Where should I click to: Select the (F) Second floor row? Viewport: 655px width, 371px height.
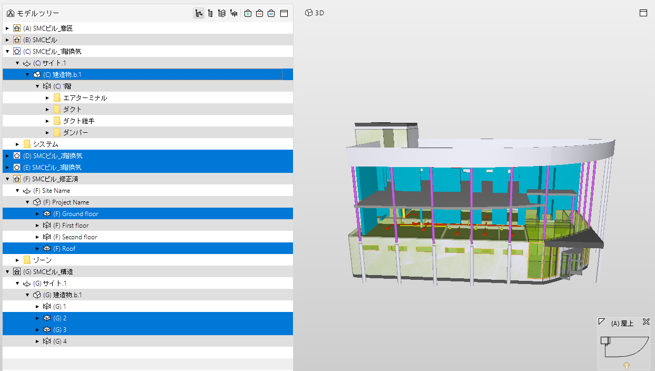tap(148, 237)
